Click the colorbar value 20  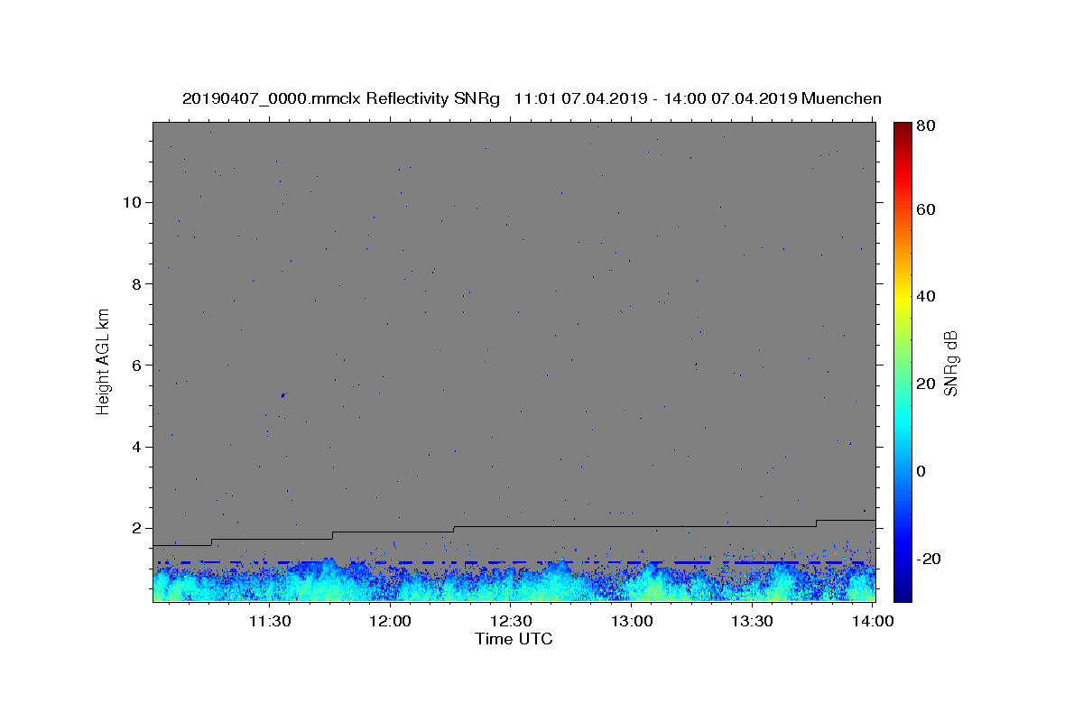(925, 384)
